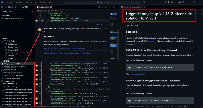Click Upgrade project SPFx version action
The width and height of the screenshot is (203, 108).
[15, 64]
